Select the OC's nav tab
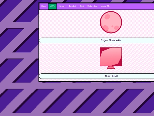154x116 pixels. coord(52,6)
